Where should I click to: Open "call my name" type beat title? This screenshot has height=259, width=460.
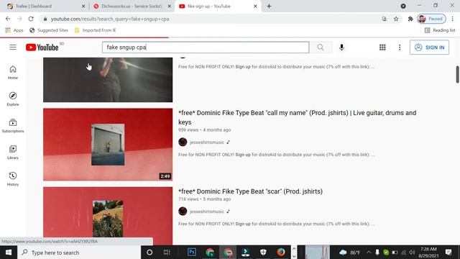click(297, 117)
